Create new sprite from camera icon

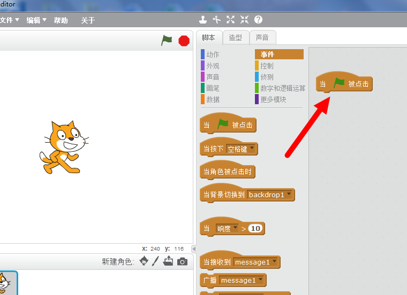(x=182, y=261)
